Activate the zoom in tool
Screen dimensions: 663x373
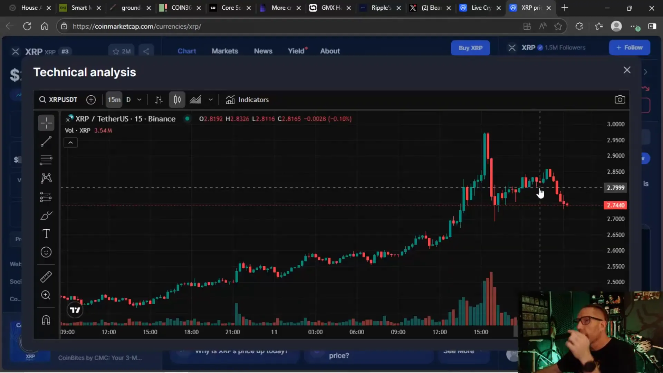[x=46, y=295]
